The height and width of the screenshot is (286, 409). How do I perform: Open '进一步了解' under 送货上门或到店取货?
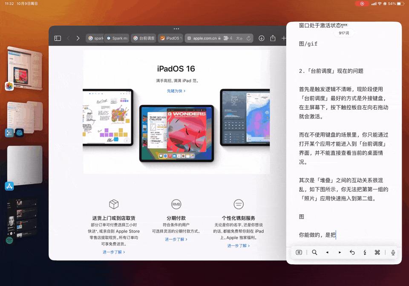point(114,252)
